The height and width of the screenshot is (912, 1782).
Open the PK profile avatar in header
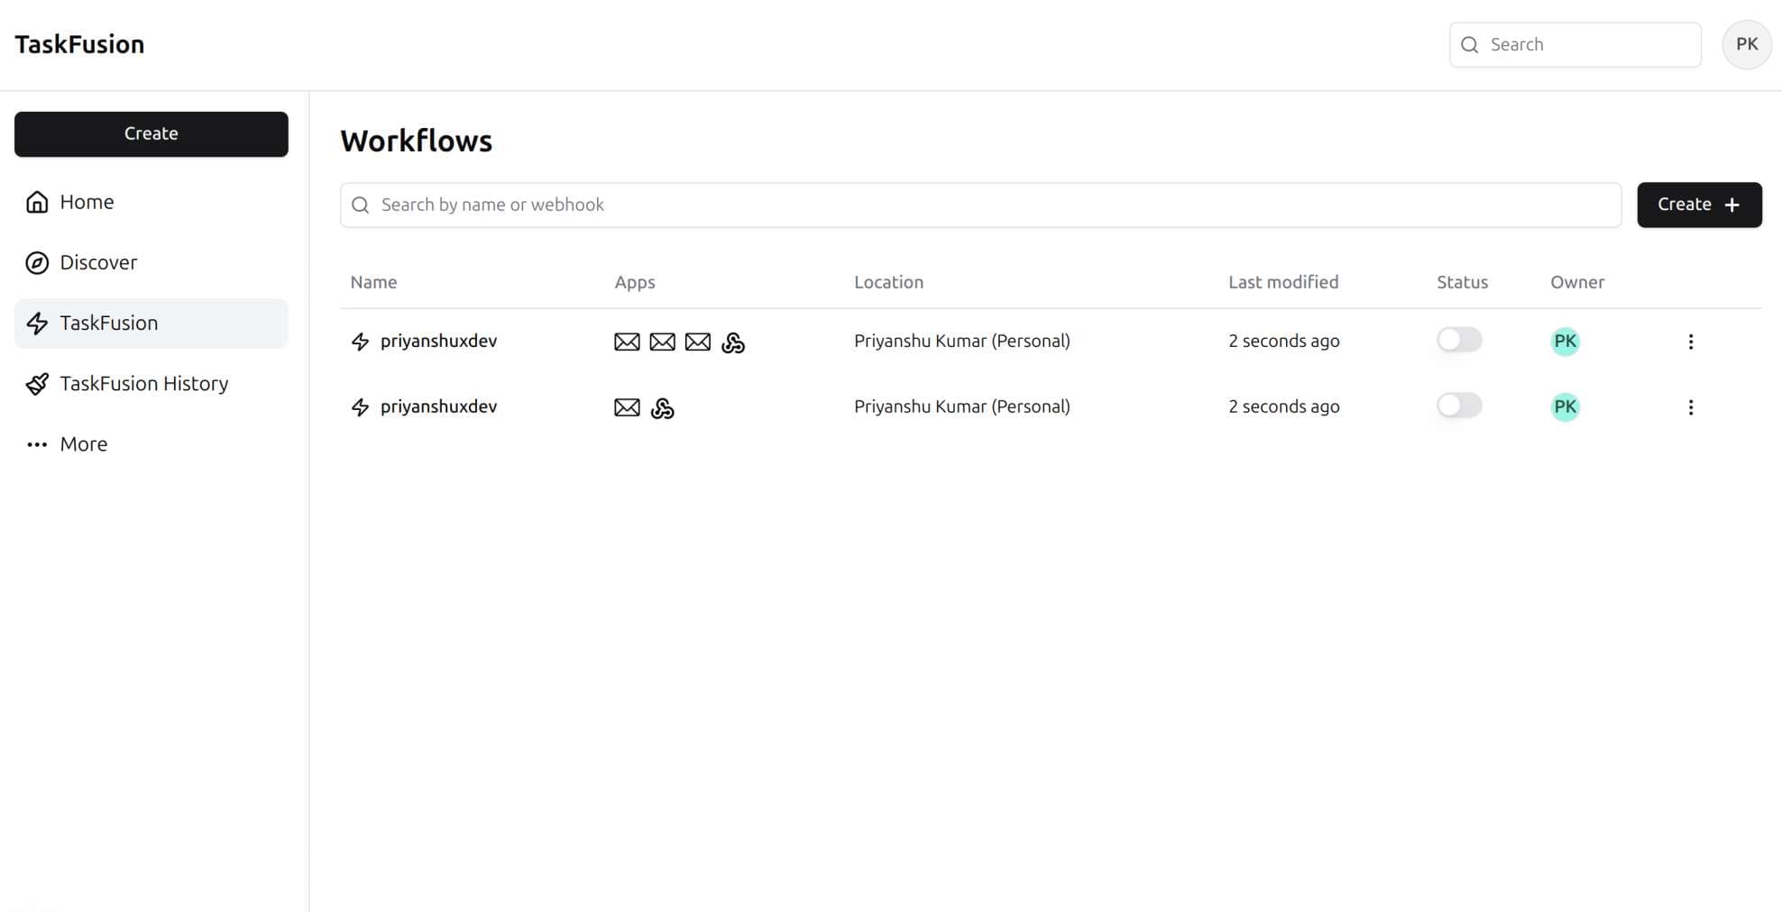(1747, 44)
